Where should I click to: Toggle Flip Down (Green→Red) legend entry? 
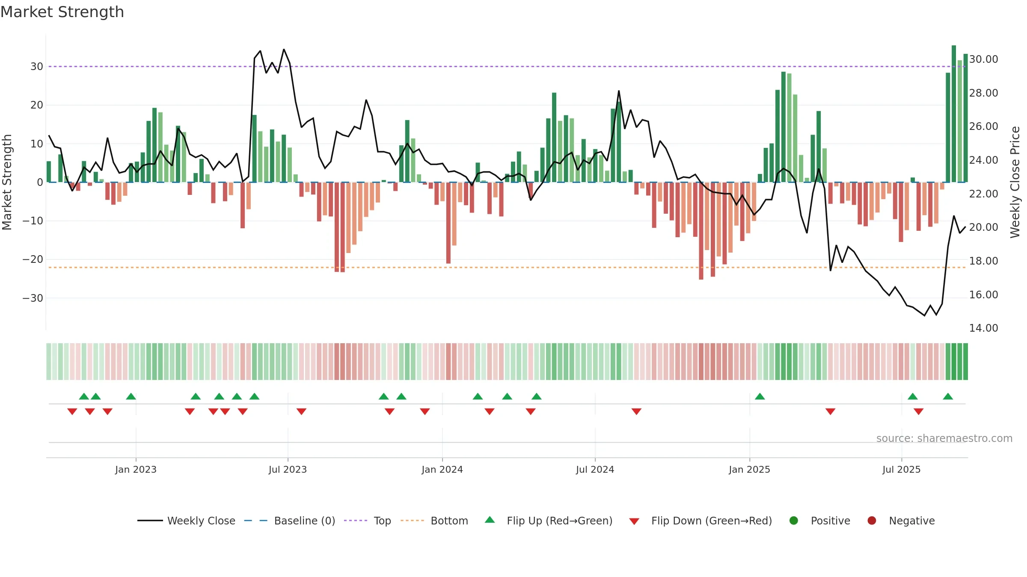pyautogui.click(x=700, y=521)
